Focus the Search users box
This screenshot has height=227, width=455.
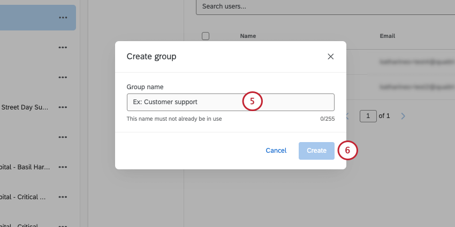321,6
